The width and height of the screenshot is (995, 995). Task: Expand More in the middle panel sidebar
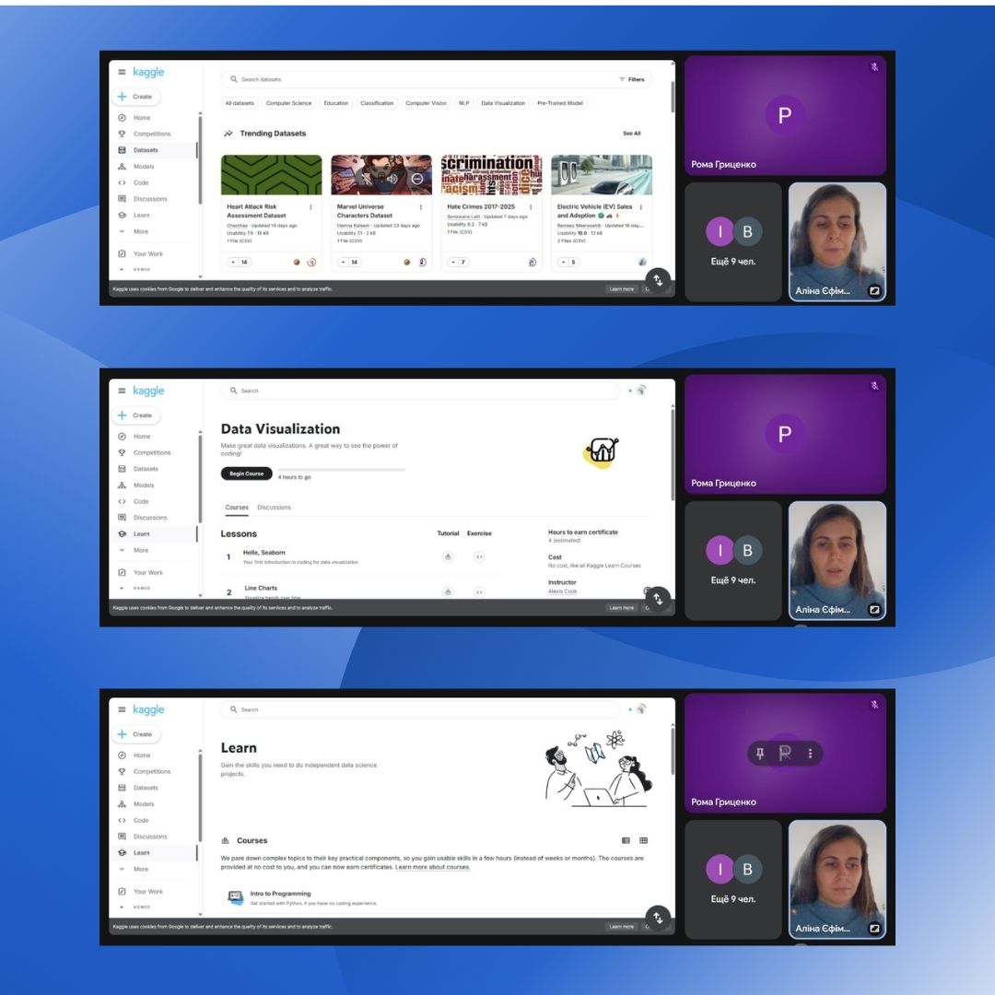coord(141,550)
